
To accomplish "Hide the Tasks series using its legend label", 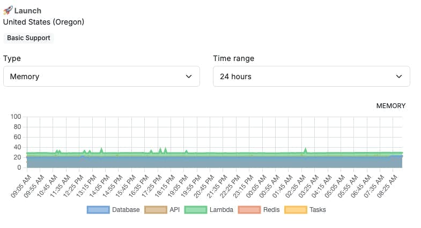I will 317,210.
